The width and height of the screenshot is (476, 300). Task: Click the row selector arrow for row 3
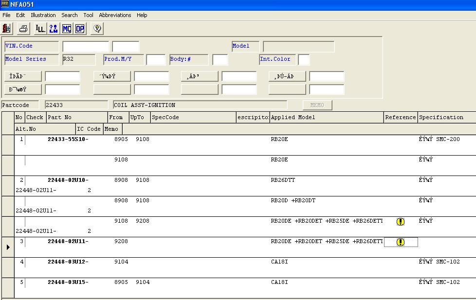pos(8,247)
